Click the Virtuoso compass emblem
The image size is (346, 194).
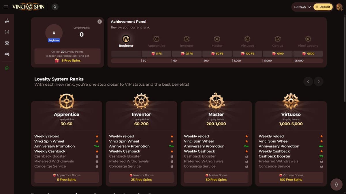coord(291,101)
